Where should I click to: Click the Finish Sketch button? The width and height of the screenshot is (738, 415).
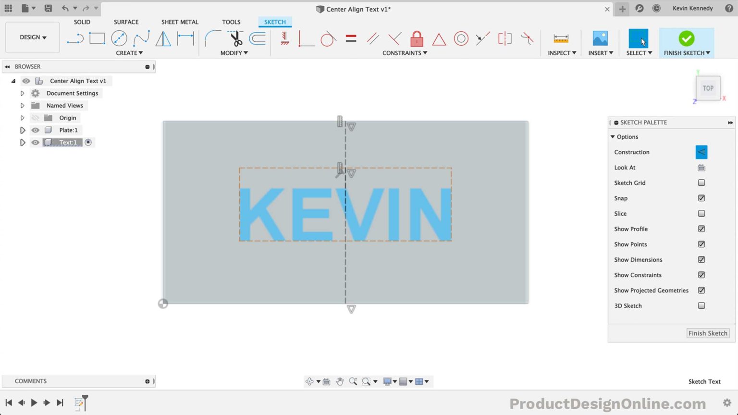(708, 333)
